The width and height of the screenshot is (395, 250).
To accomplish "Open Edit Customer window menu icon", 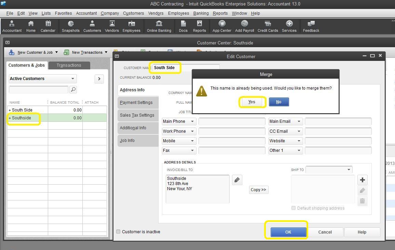I will 117,56.
